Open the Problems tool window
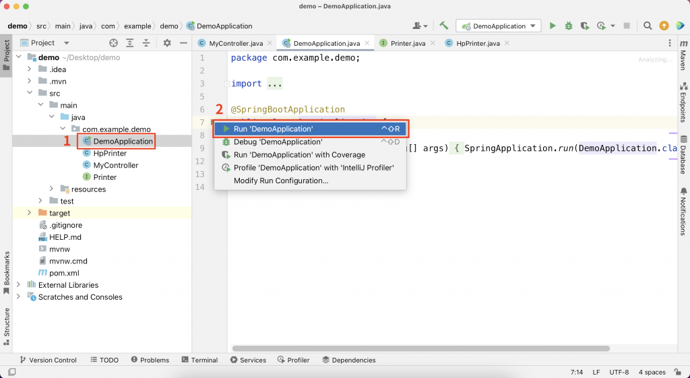 point(150,360)
